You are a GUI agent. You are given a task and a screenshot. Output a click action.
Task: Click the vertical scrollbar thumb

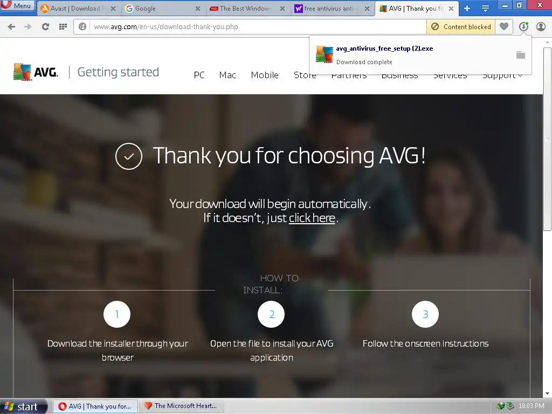click(547, 139)
